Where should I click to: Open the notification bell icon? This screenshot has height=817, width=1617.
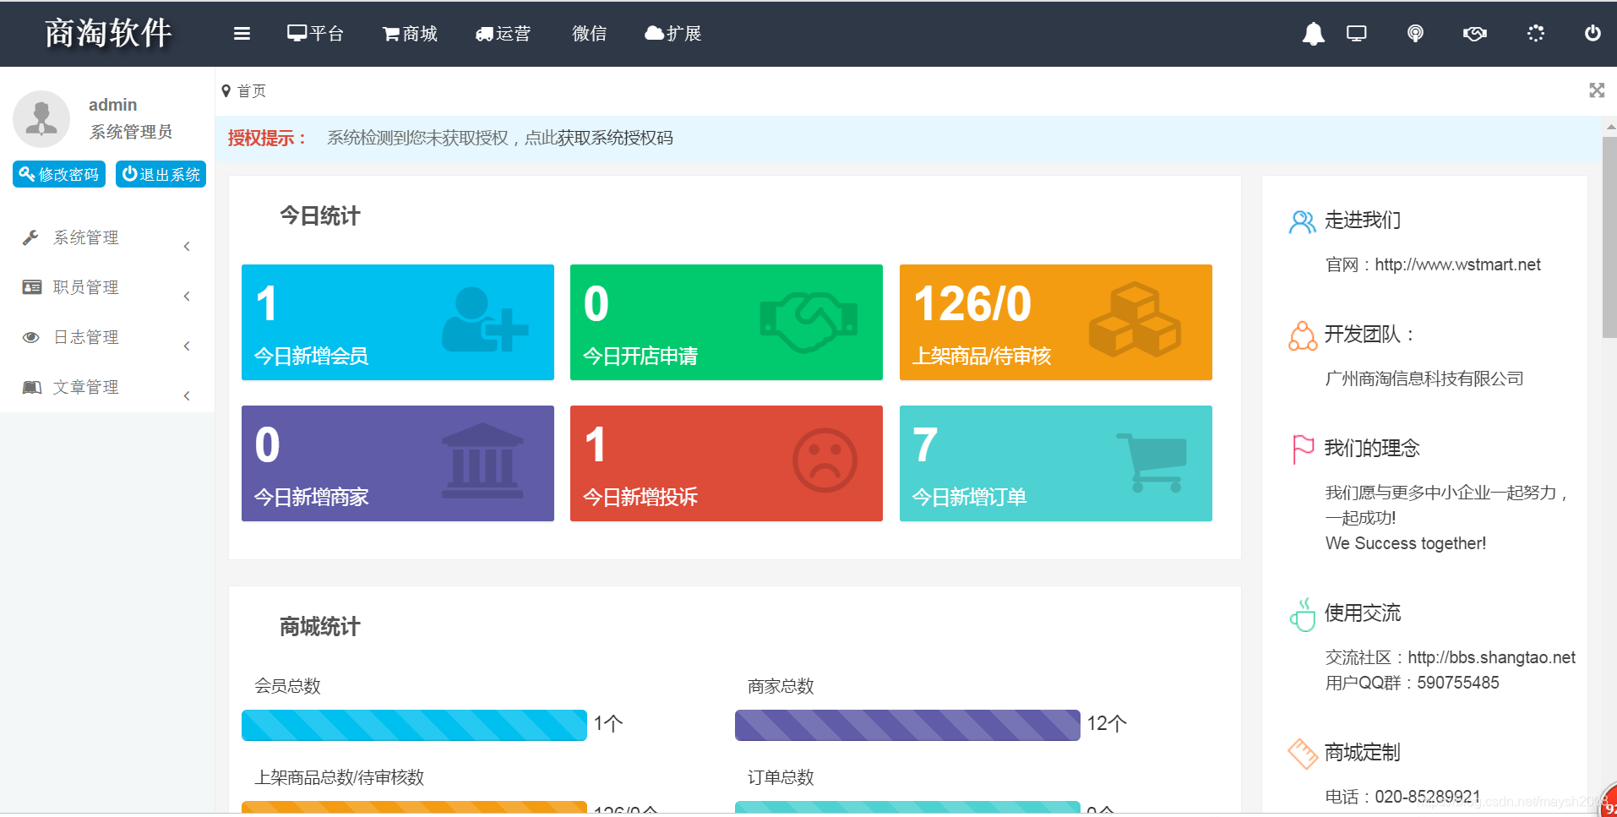(1313, 34)
